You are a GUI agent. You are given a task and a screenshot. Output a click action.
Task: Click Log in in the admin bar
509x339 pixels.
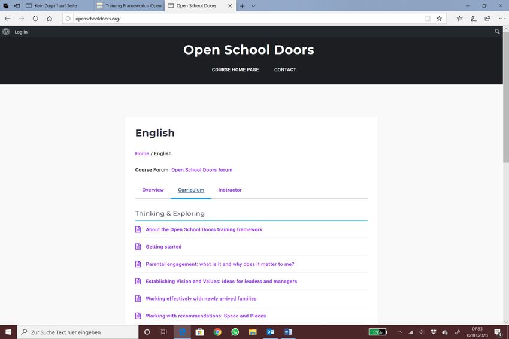click(21, 32)
